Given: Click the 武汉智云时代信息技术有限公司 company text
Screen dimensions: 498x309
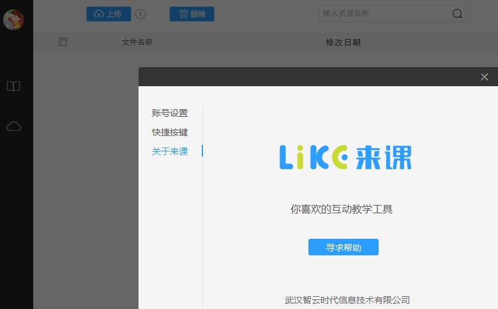Looking at the screenshot, I should click(347, 300).
